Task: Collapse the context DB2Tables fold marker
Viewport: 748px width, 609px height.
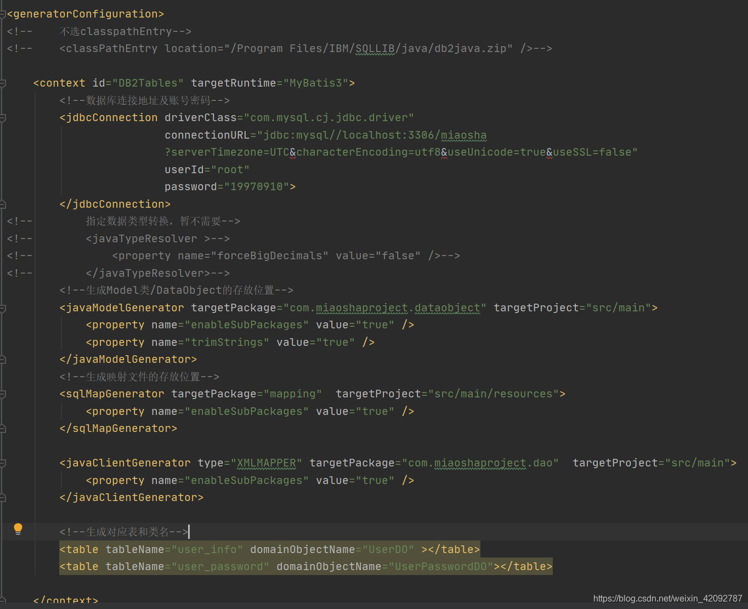Action: coord(3,83)
